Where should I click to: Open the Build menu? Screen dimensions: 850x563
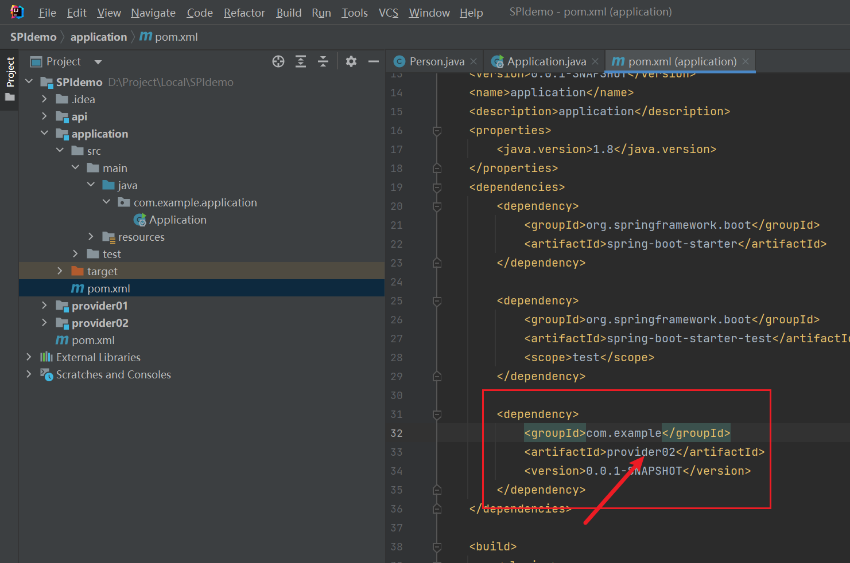[289, 13]
